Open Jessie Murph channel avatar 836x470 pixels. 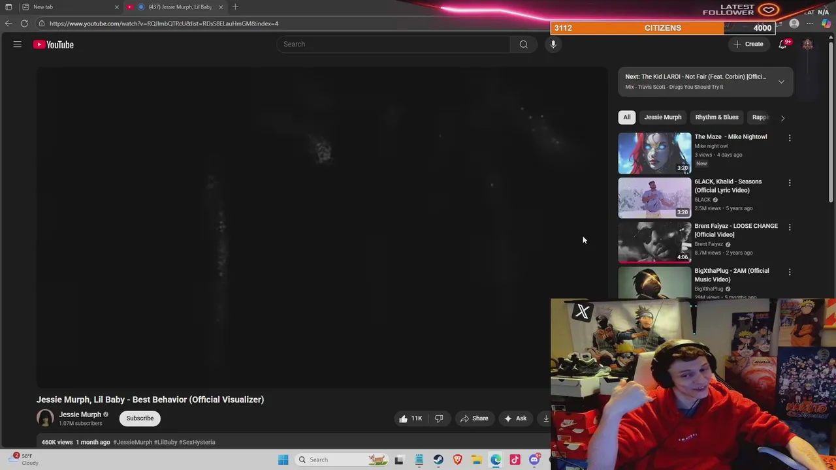tap(45, 418)
